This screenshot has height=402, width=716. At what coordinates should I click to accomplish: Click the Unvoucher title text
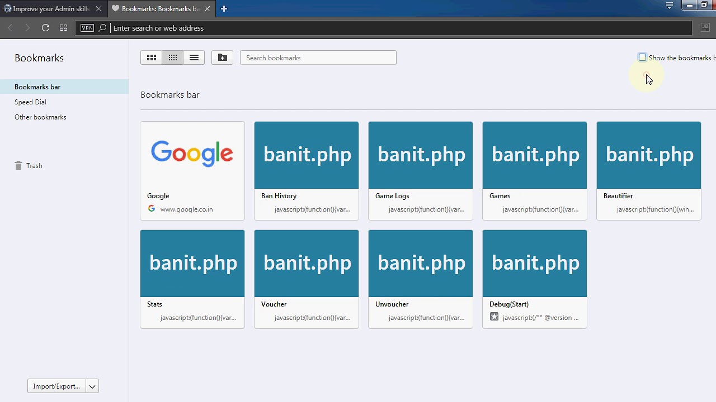click(x=392, y=304)
